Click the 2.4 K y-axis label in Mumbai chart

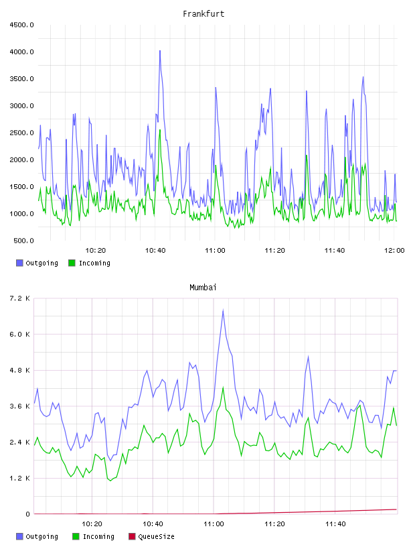click(19, 442)
